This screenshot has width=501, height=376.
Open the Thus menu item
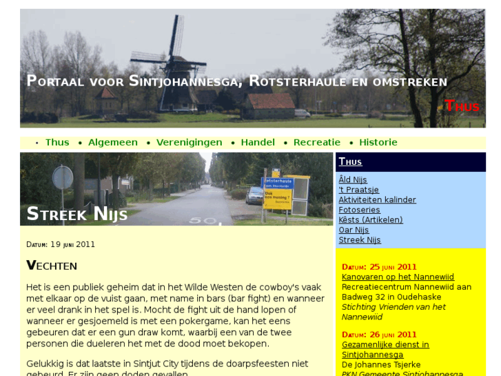57,142
